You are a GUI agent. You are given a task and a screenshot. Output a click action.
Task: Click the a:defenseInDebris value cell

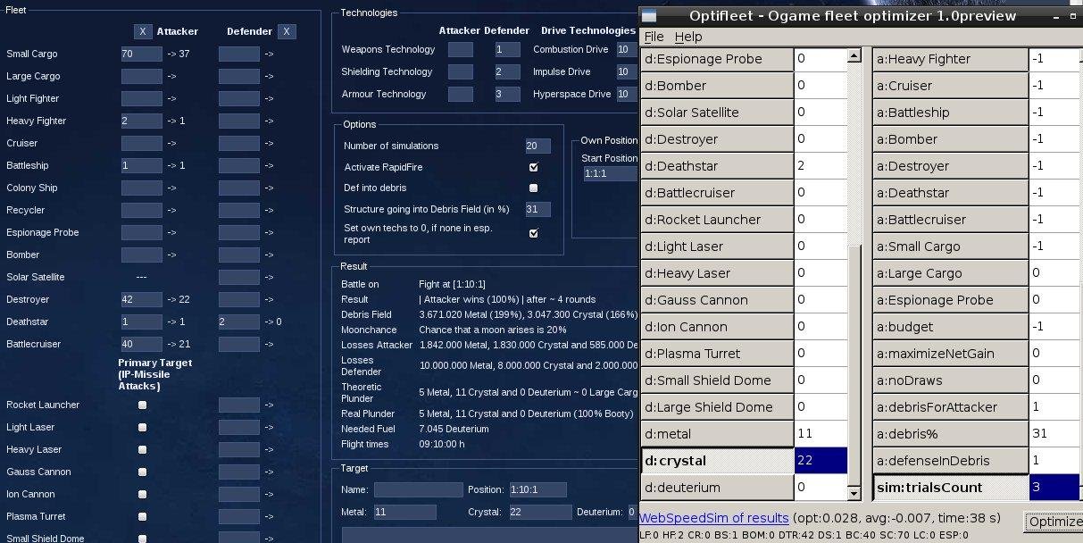coord(1055,461)
